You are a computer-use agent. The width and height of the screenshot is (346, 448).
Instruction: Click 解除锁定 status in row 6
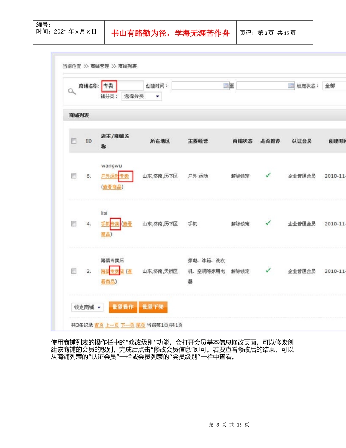point(240,176)
